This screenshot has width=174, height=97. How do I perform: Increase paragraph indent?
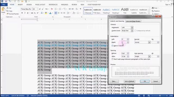point(73,9)
